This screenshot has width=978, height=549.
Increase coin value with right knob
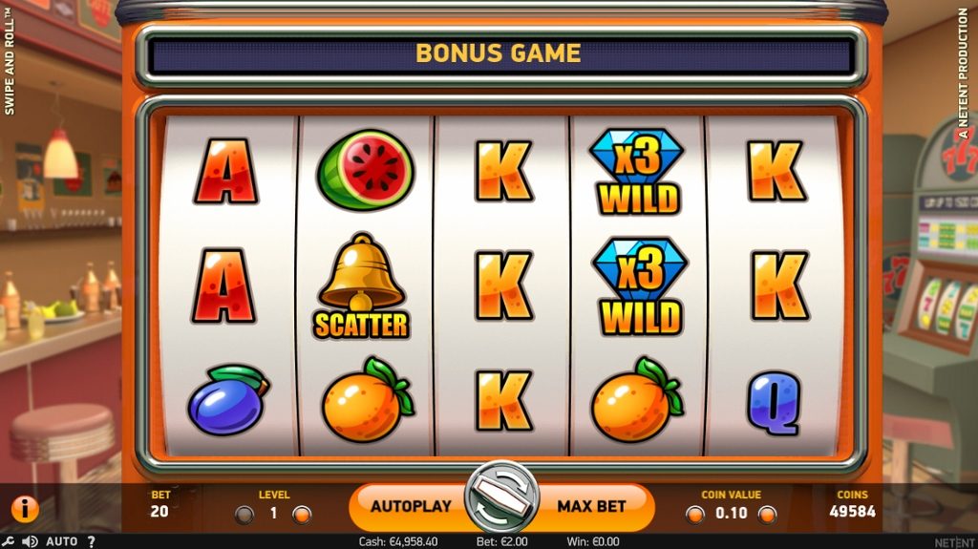pyautogui.click(x=767, y=515)
